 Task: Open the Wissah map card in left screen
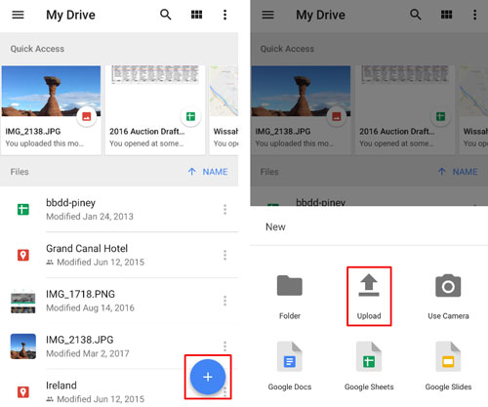click(x=224, y=110)
